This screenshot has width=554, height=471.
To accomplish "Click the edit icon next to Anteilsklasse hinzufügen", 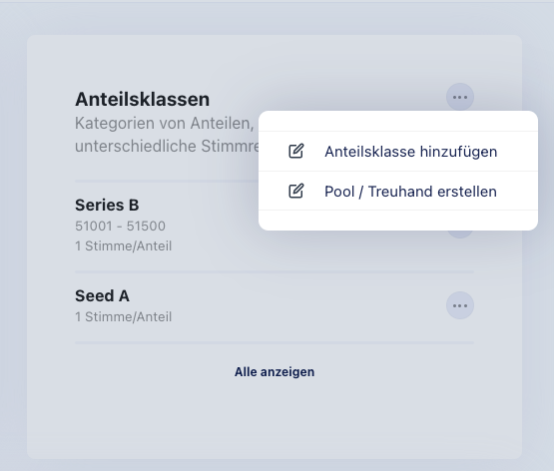I will (x=296, y=151).
